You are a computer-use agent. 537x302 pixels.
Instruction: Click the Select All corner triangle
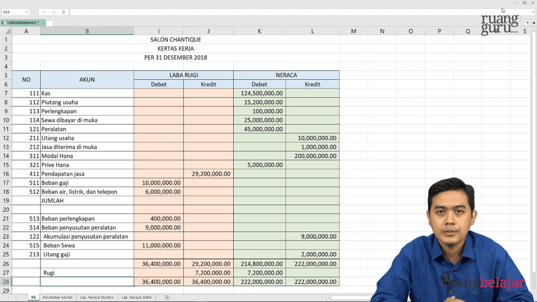tap(6, 31)
